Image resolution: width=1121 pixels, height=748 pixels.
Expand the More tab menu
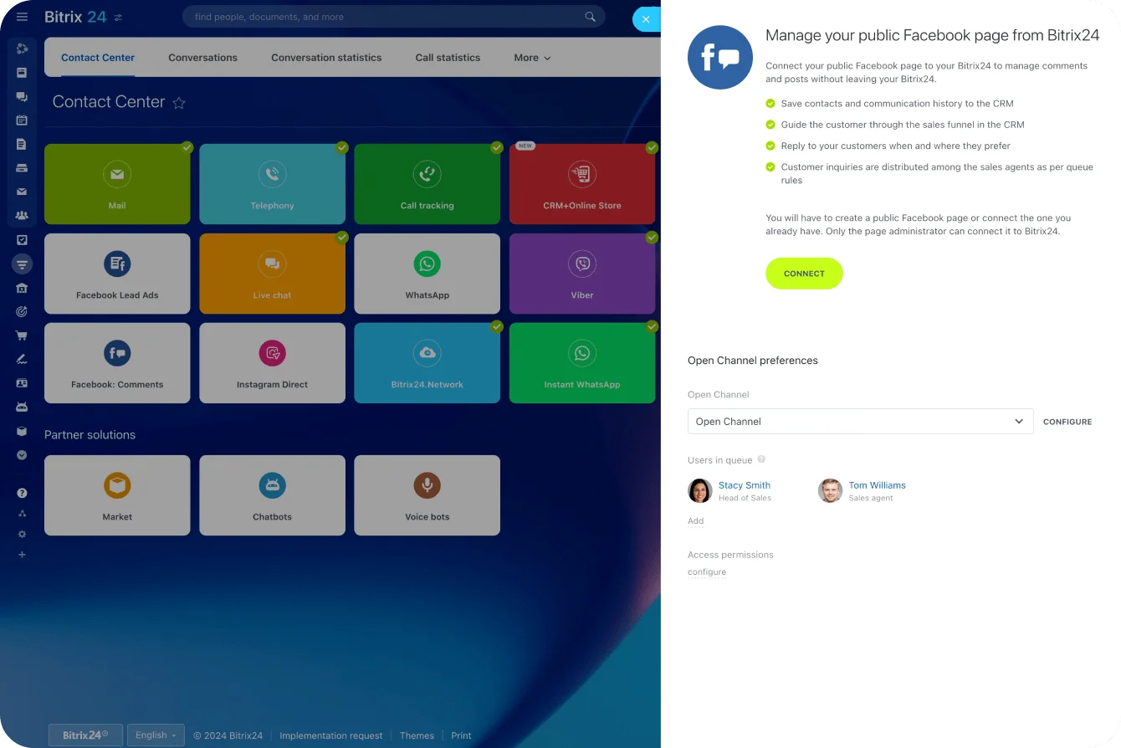coord(532,58)
